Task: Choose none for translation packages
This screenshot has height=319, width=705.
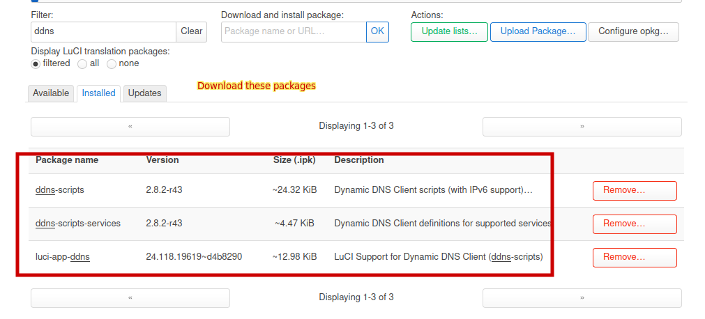Action: coord(112,64)
